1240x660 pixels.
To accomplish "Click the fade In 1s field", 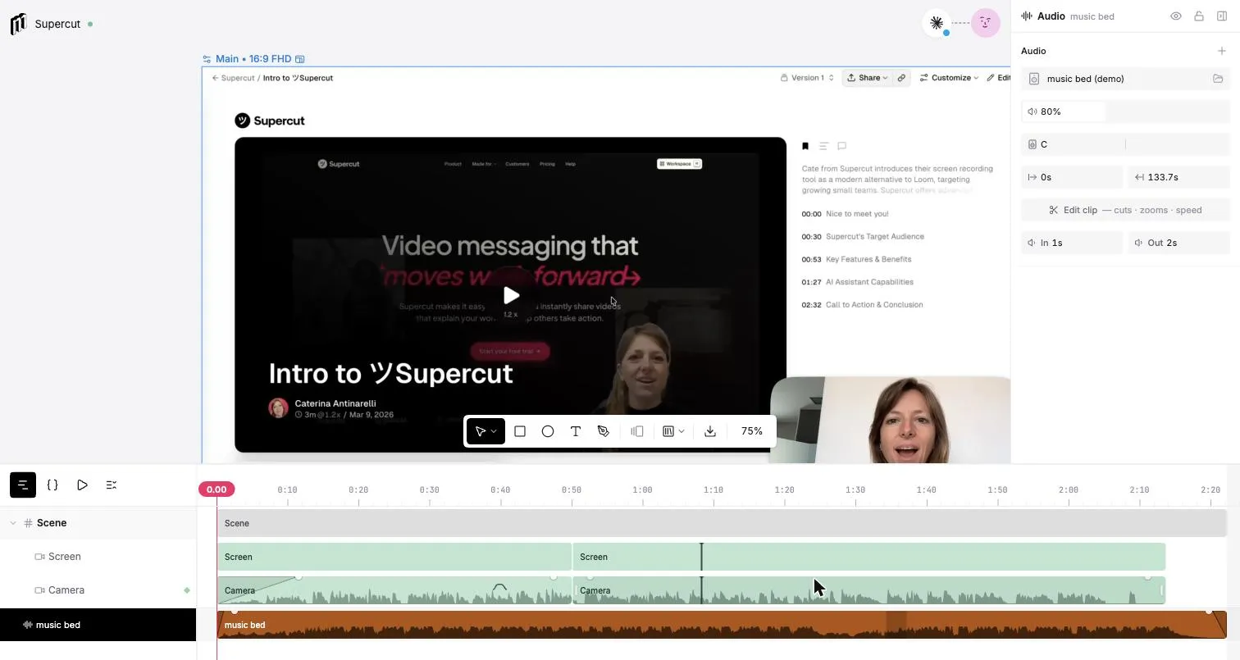I will (1072, 243).
